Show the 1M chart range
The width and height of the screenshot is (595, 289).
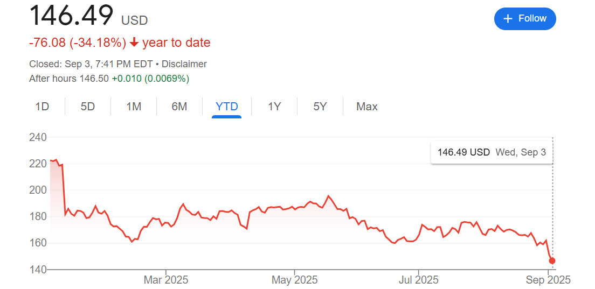point(134,107)
